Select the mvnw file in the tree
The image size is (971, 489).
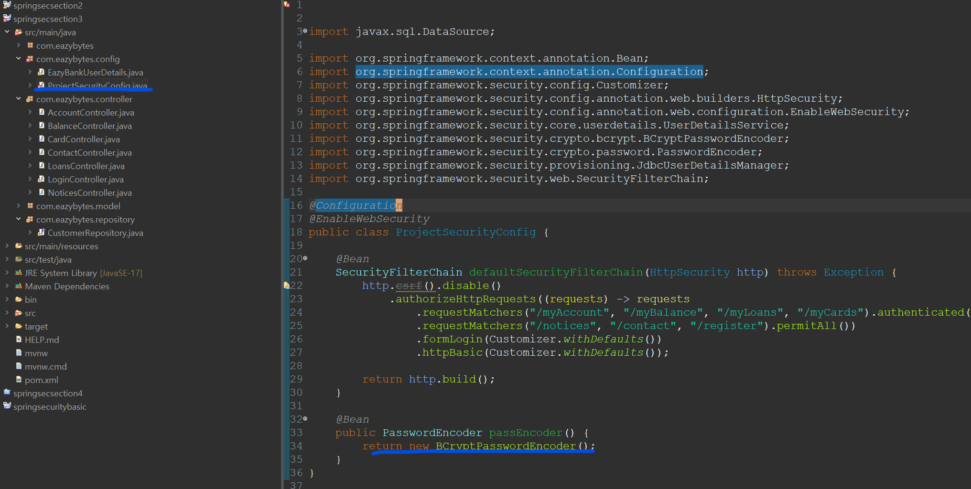pos(36,353)
